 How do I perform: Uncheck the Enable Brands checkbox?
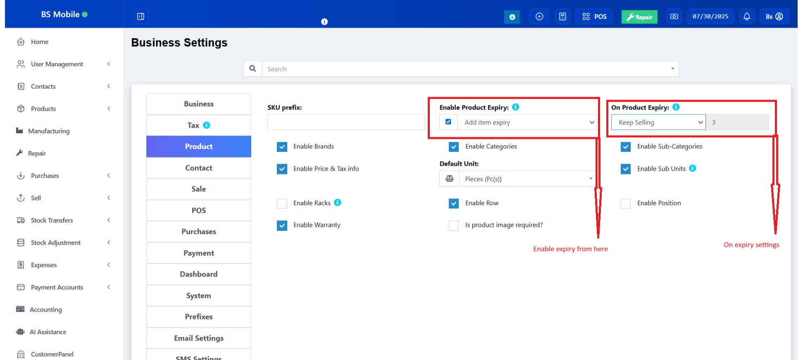pos(282,147)
